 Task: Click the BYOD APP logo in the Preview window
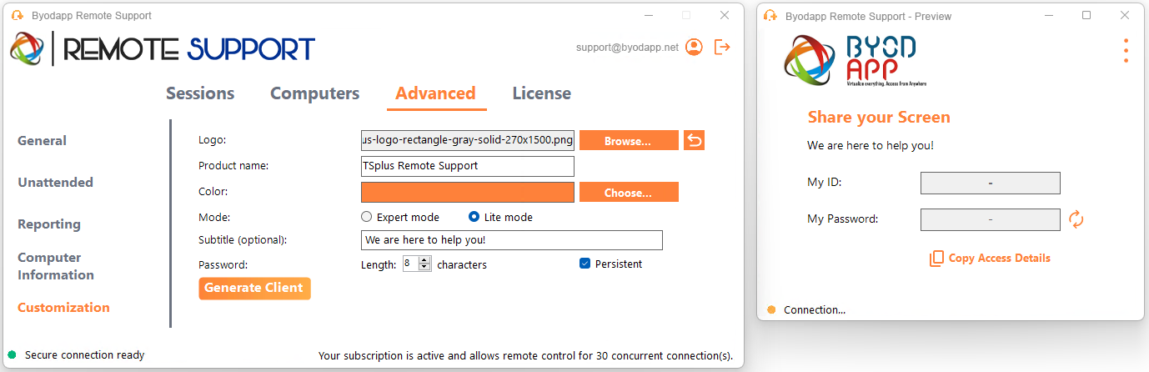coord(855,61)
